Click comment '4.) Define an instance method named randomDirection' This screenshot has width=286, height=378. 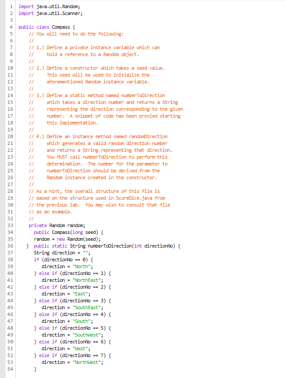[x=102, y=136]
